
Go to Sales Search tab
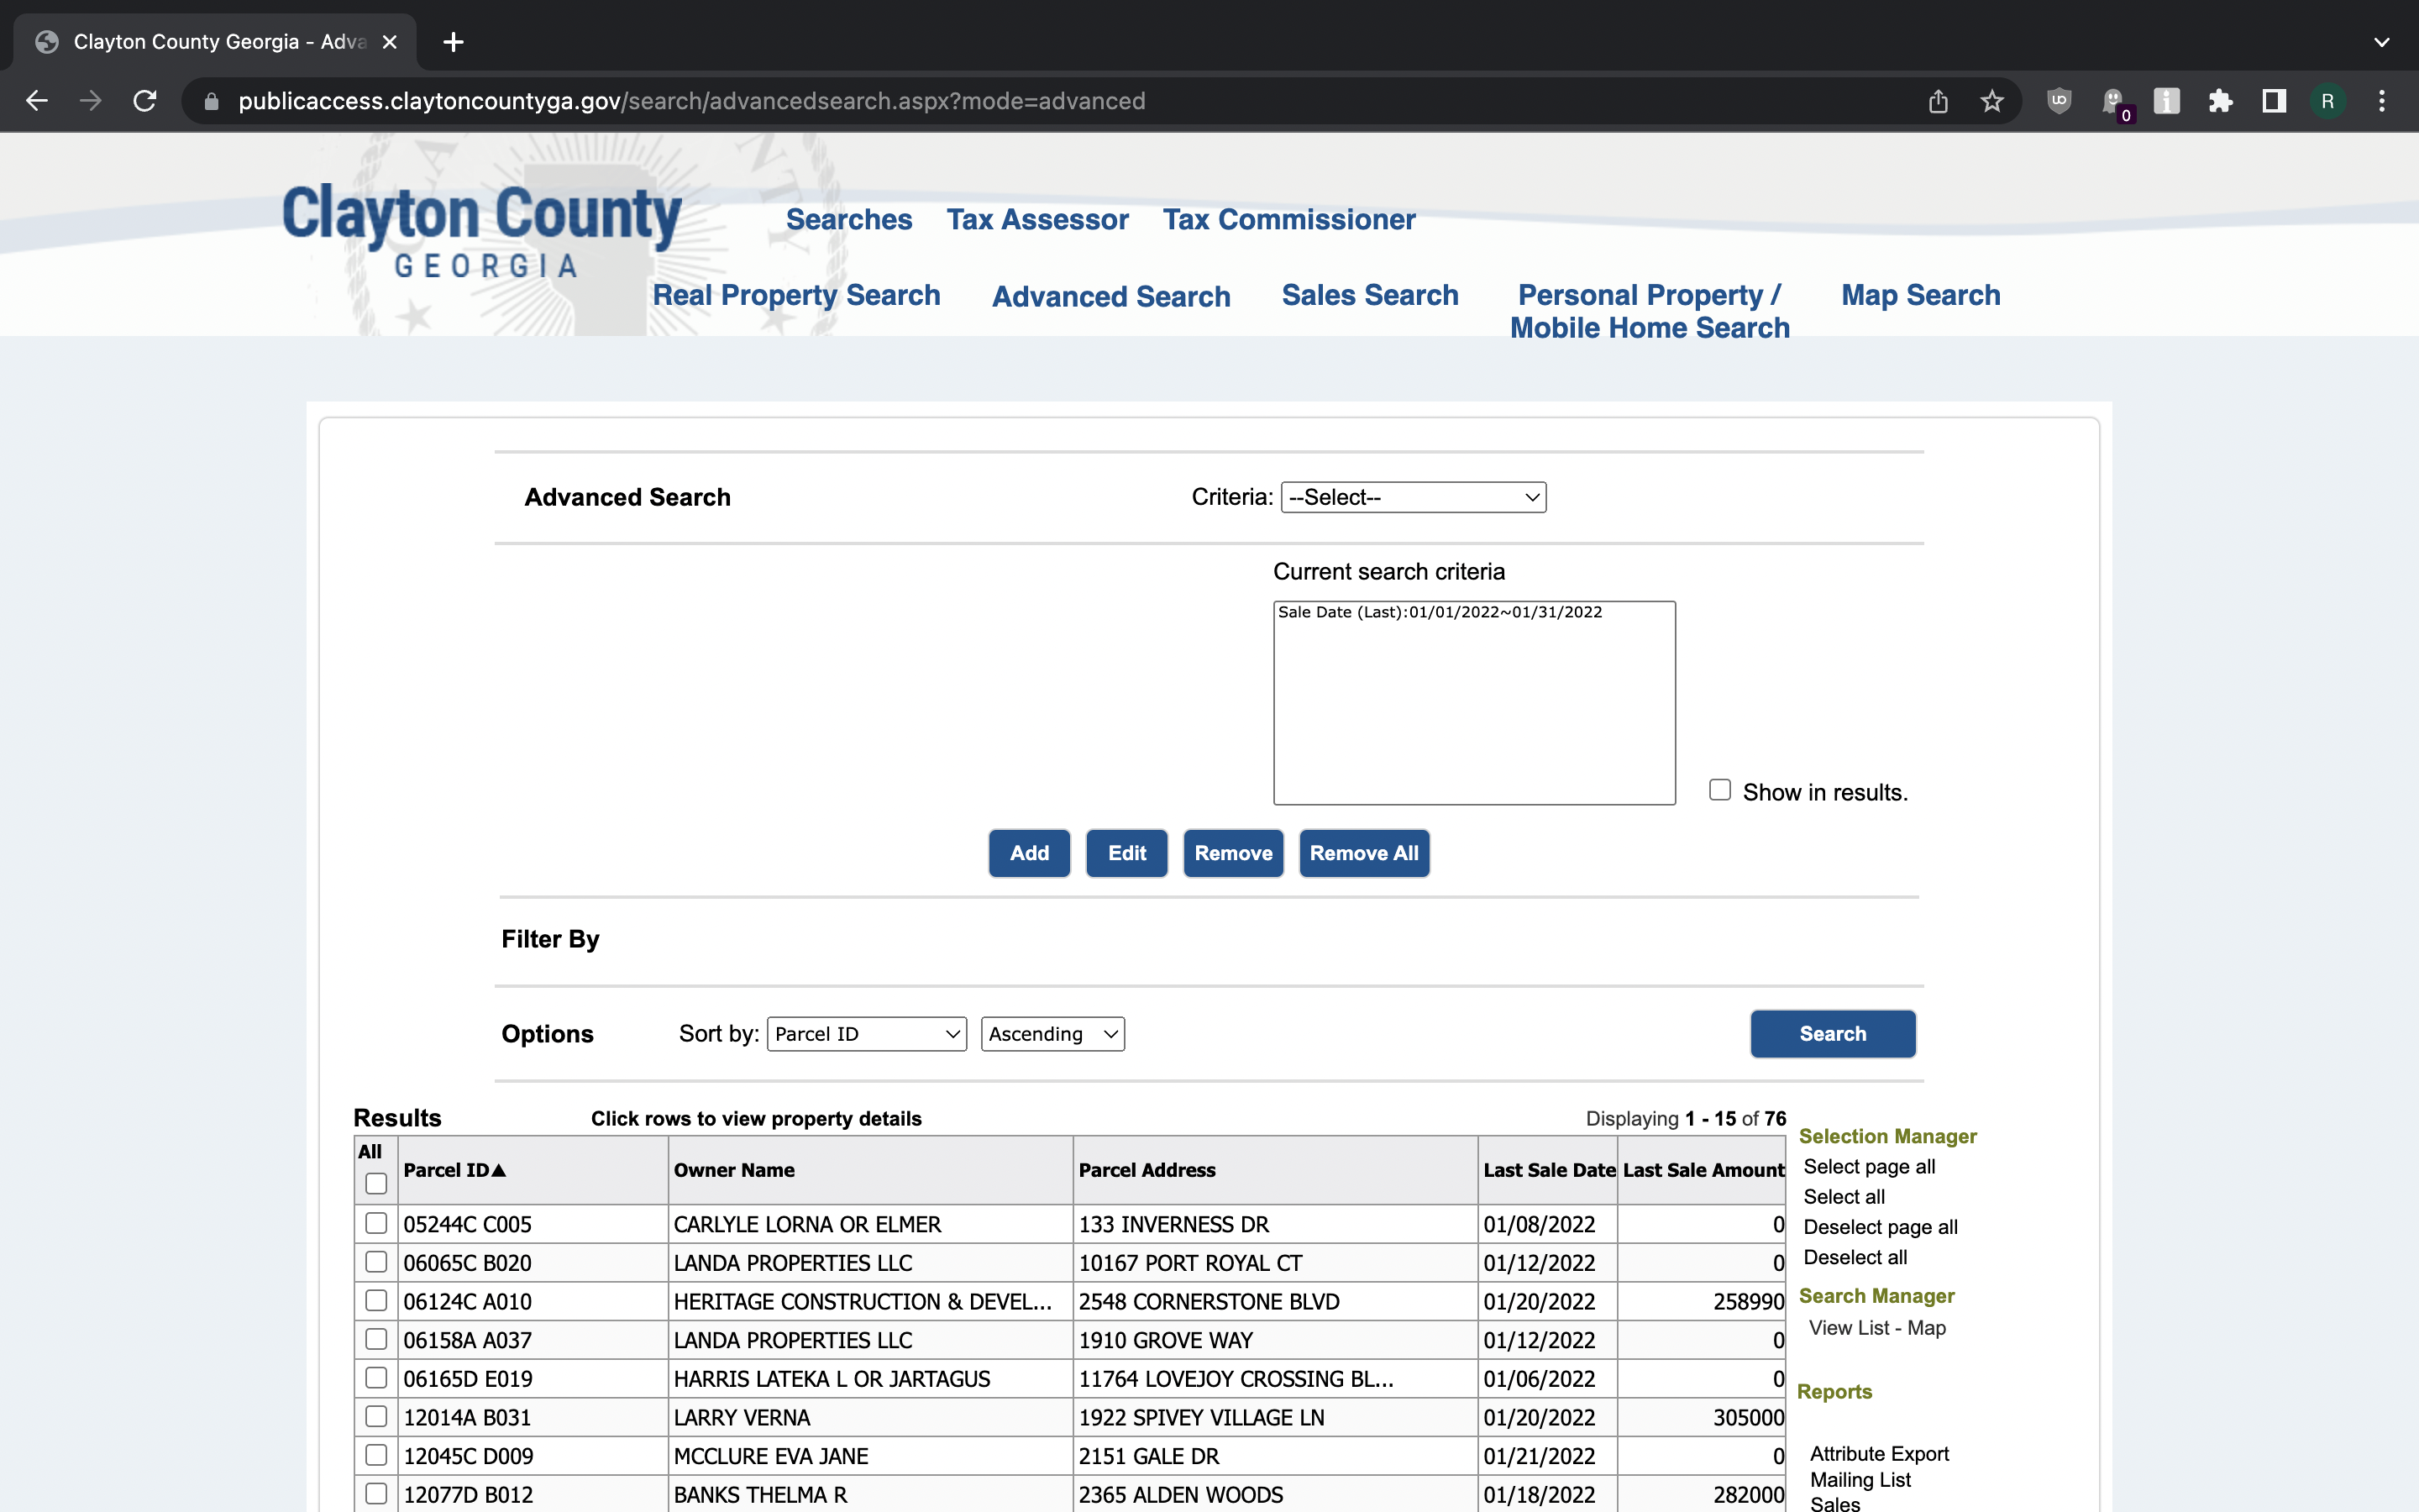pos(1369,295)
